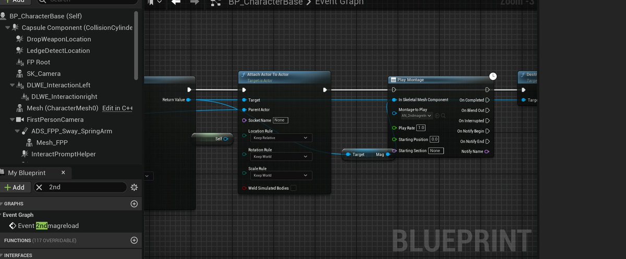Click the Play Montage node title
Screen dimensions: 626x259
[411, 80]
